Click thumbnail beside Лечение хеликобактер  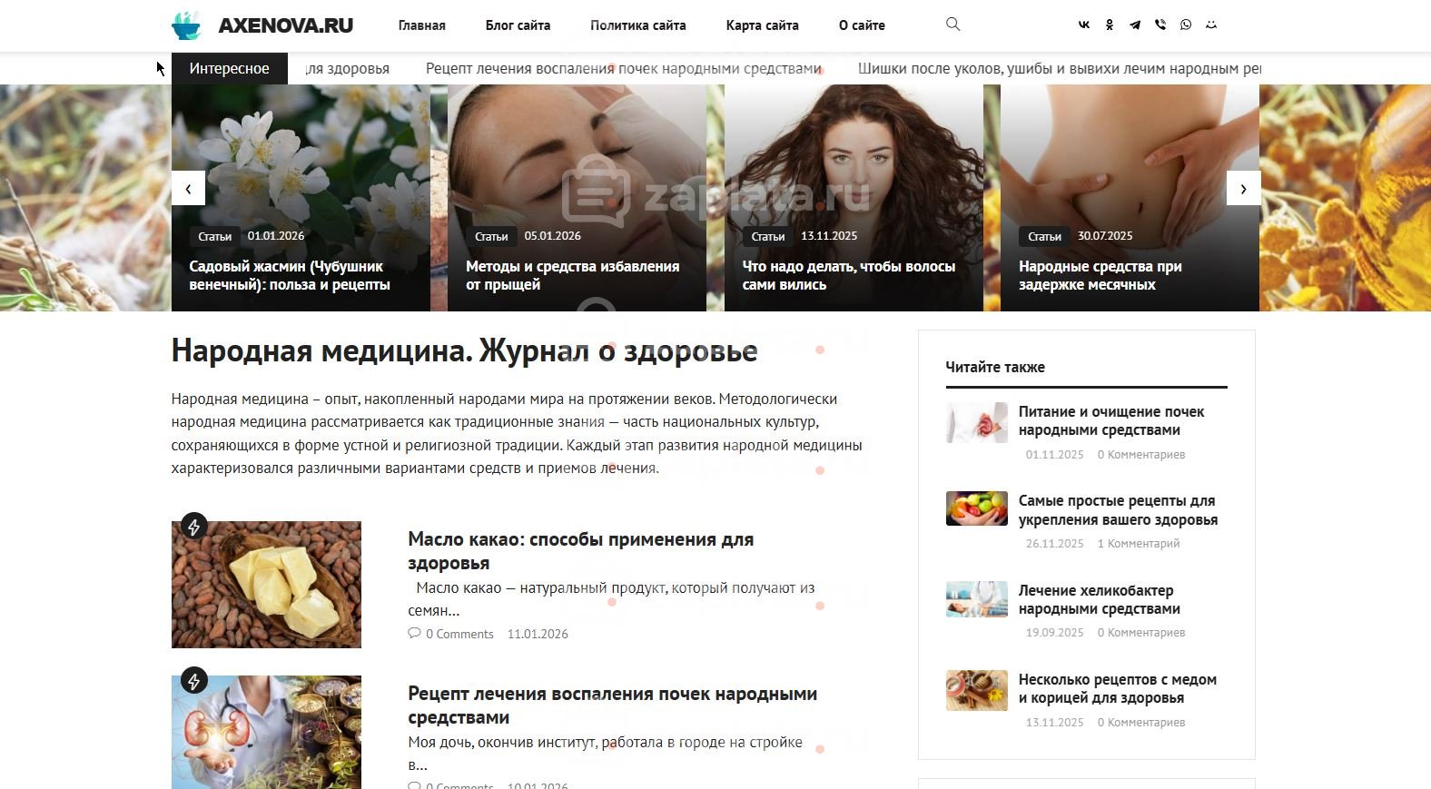977,599
